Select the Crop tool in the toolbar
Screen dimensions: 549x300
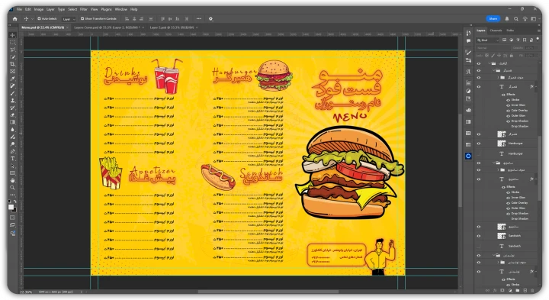tap(13, 64)
